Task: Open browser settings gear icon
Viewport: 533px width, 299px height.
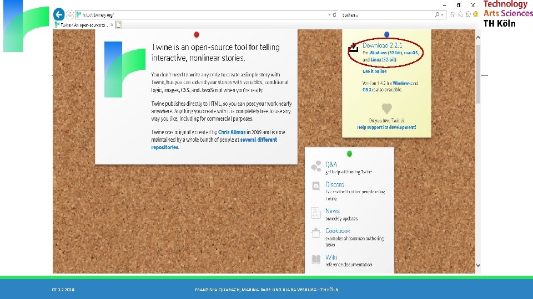Action: (468, 14)
